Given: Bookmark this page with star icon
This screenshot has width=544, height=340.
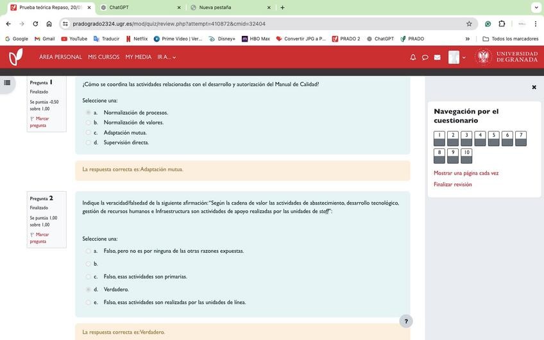Looking at the screenshot, I should [x=469, y=24].
